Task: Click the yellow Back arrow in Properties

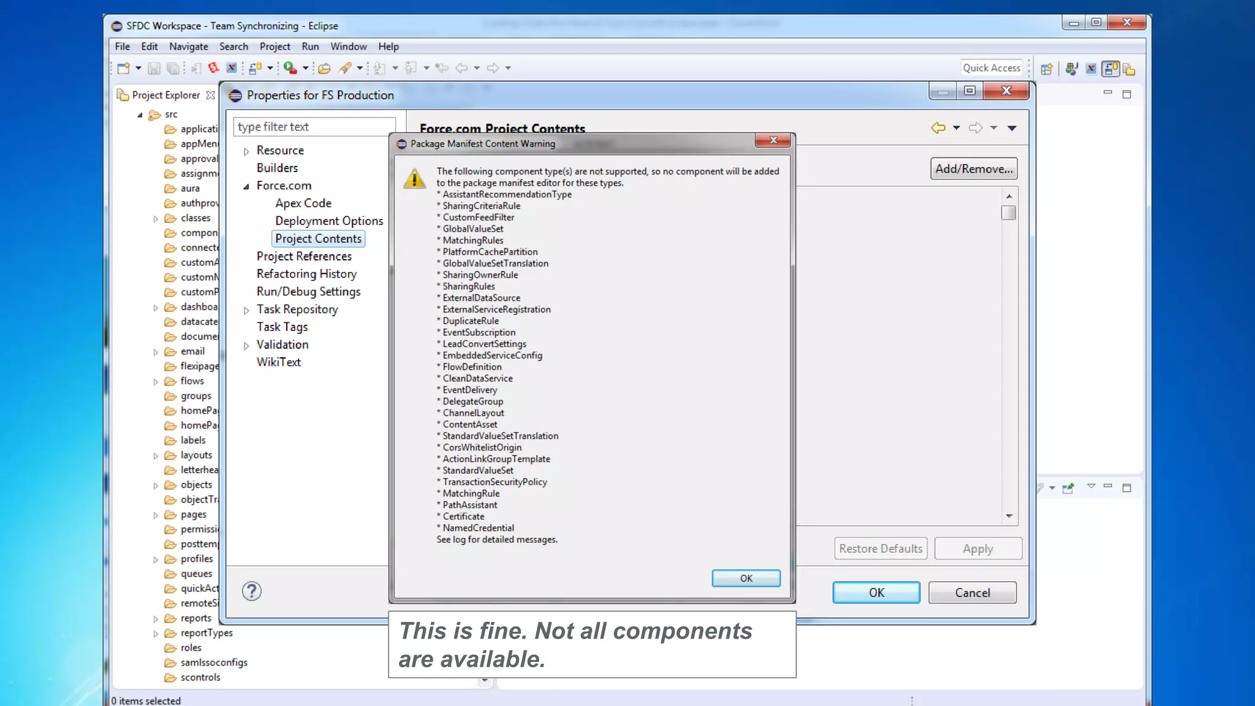Action: point(938,127)
